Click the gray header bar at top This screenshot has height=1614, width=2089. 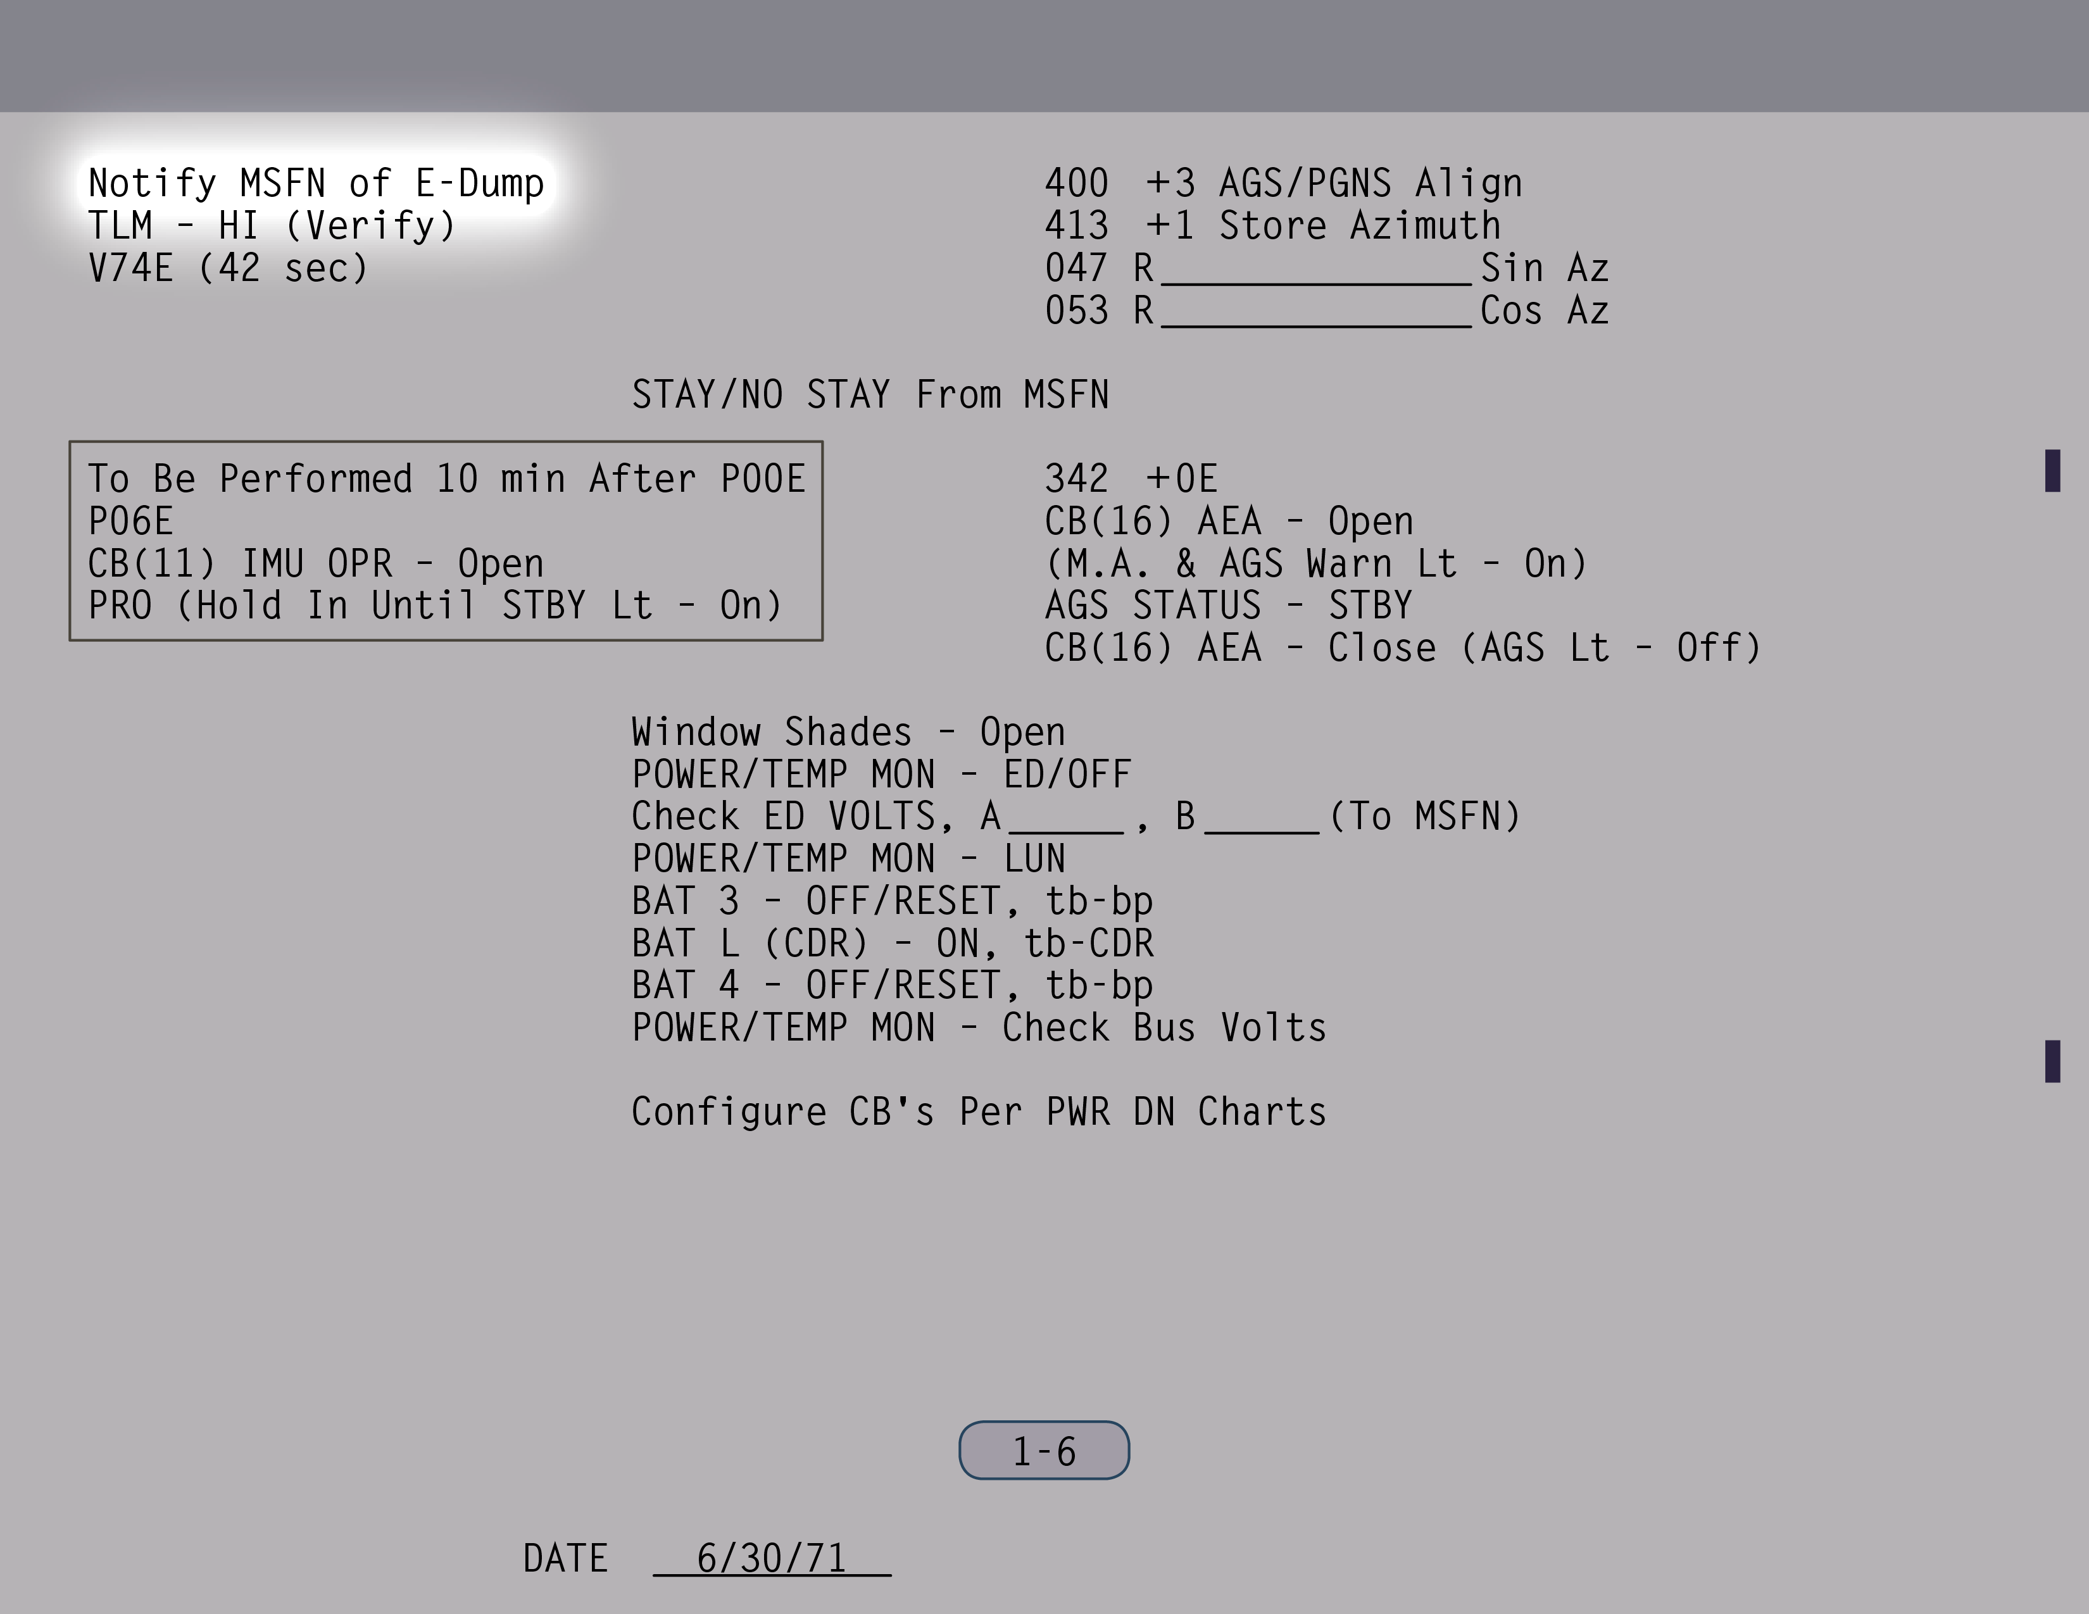(1044, 56)
